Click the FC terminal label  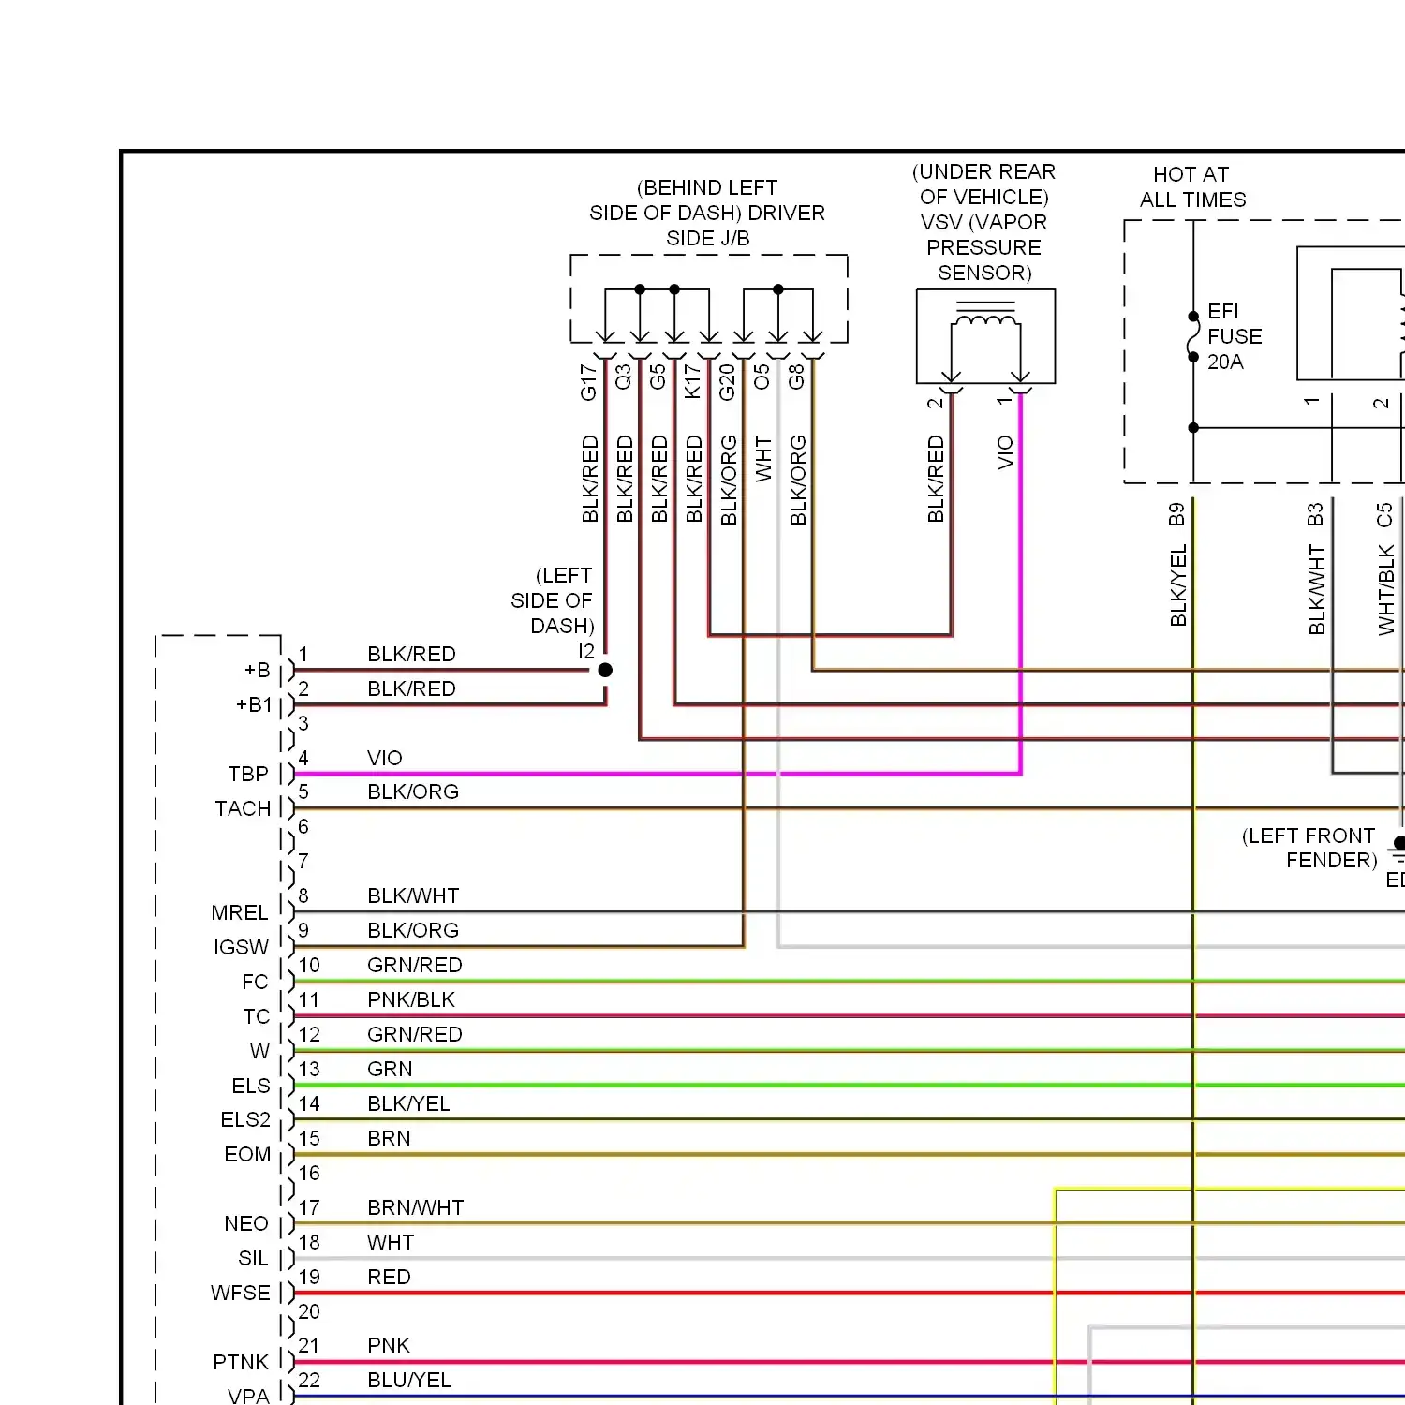[255, 982]
